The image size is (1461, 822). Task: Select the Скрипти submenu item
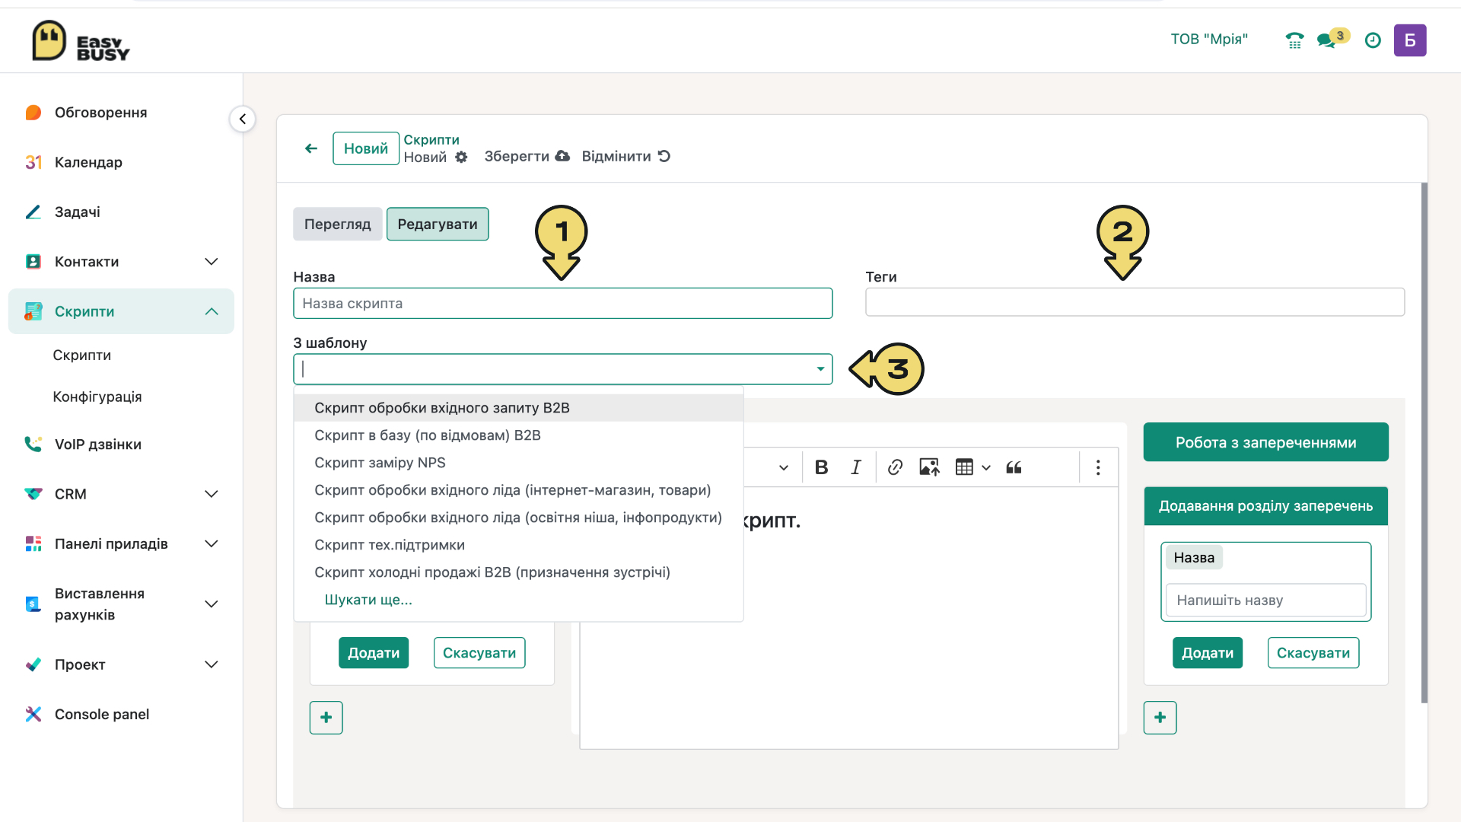(x=82, y=355)
